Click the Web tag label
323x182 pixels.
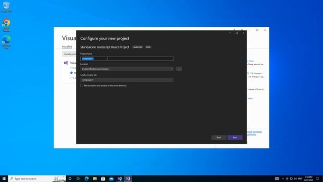[148, 47]
